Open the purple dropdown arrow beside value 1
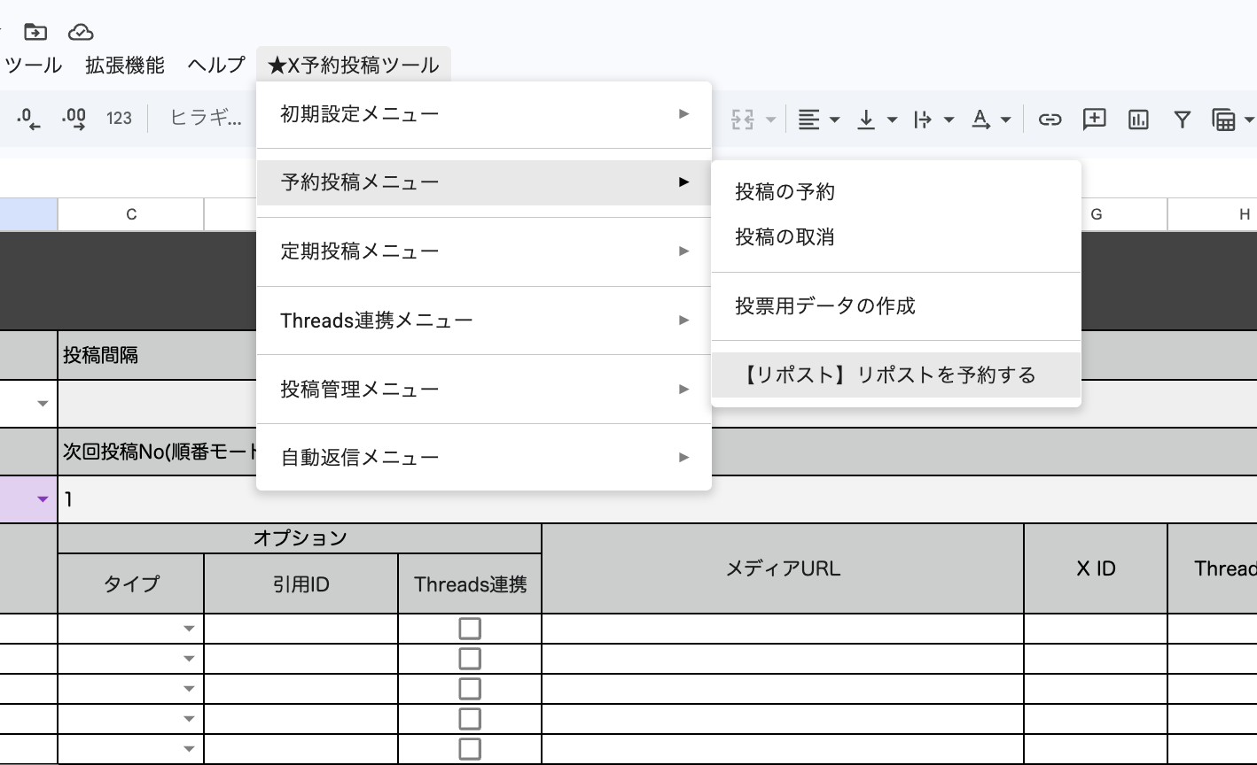The image size is (1257, 765). point(43,499)
